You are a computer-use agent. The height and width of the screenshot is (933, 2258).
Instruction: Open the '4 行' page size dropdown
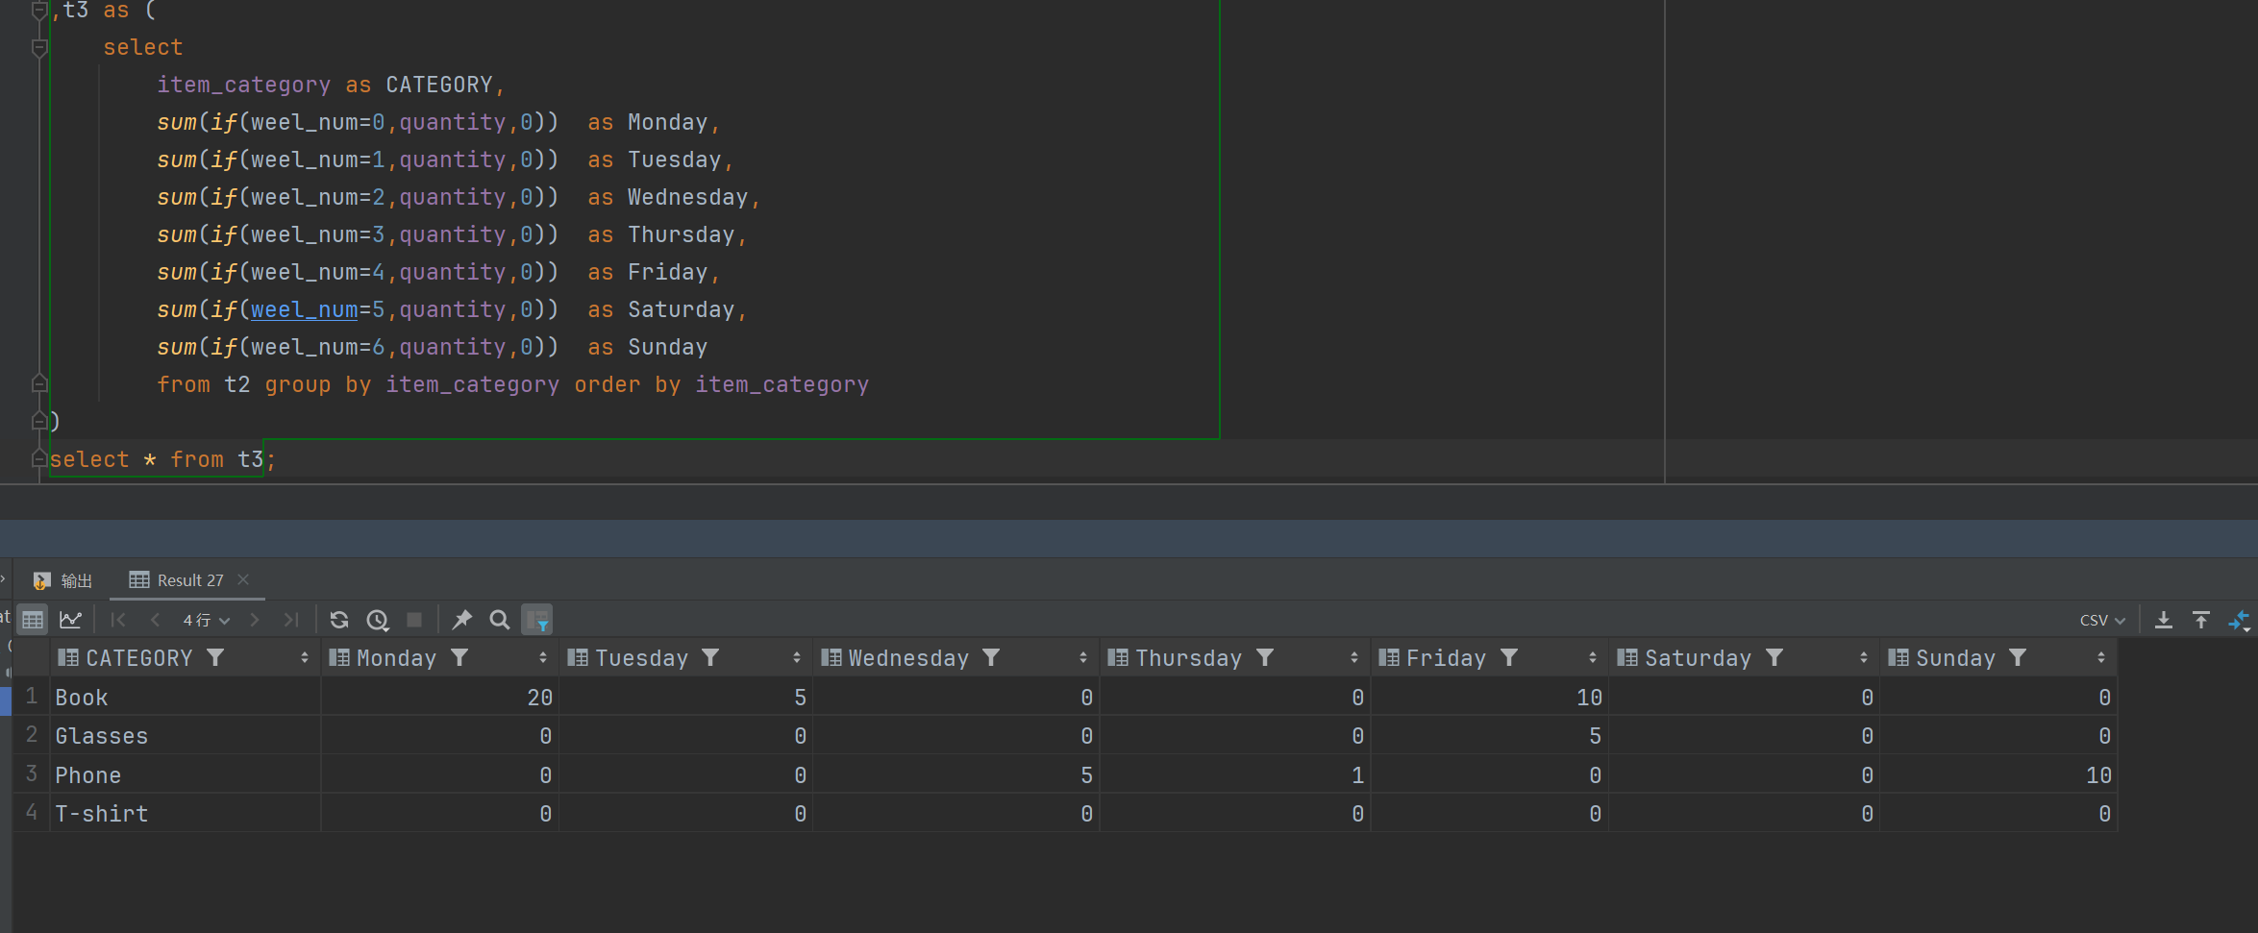(207, 621)
